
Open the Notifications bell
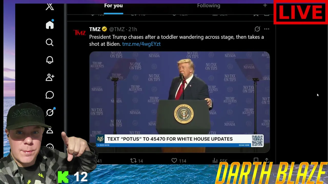pos(50,60)
